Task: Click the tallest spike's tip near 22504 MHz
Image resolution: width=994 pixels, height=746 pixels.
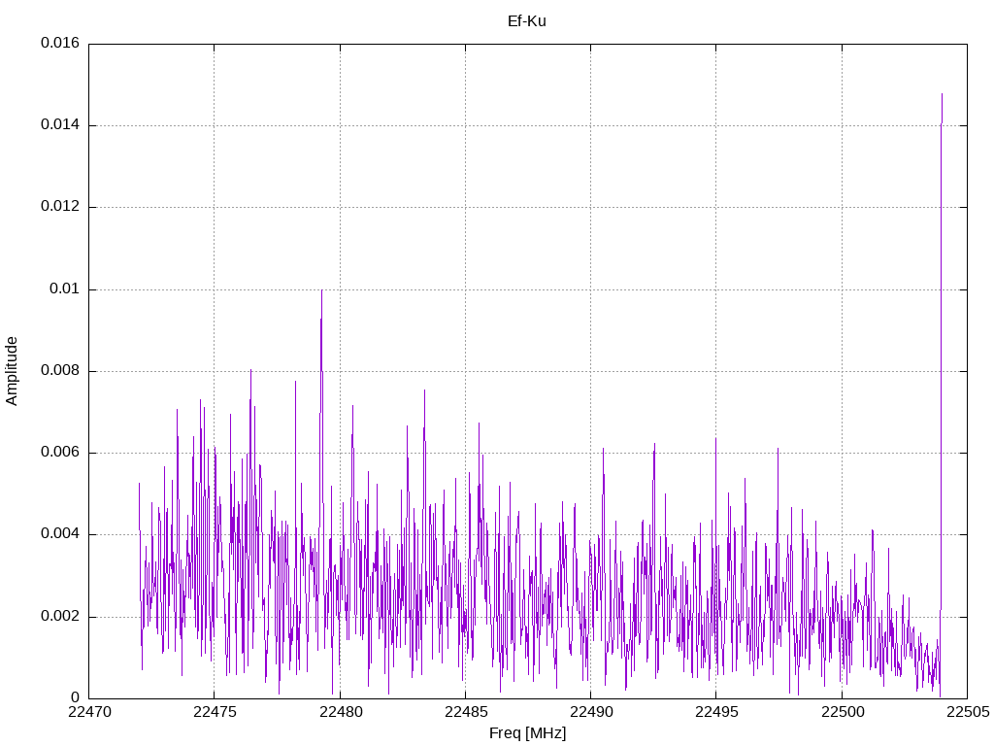Action: (942, 94)
